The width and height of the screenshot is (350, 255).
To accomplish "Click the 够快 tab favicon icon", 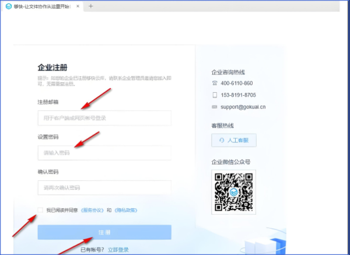I will click(x=8, y=6).
